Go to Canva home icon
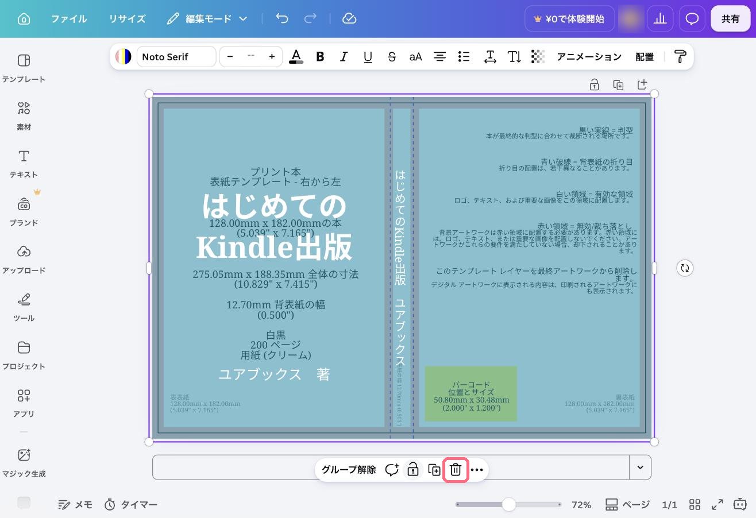Screen dimensions: 756x518 click(x=24, y=19)
